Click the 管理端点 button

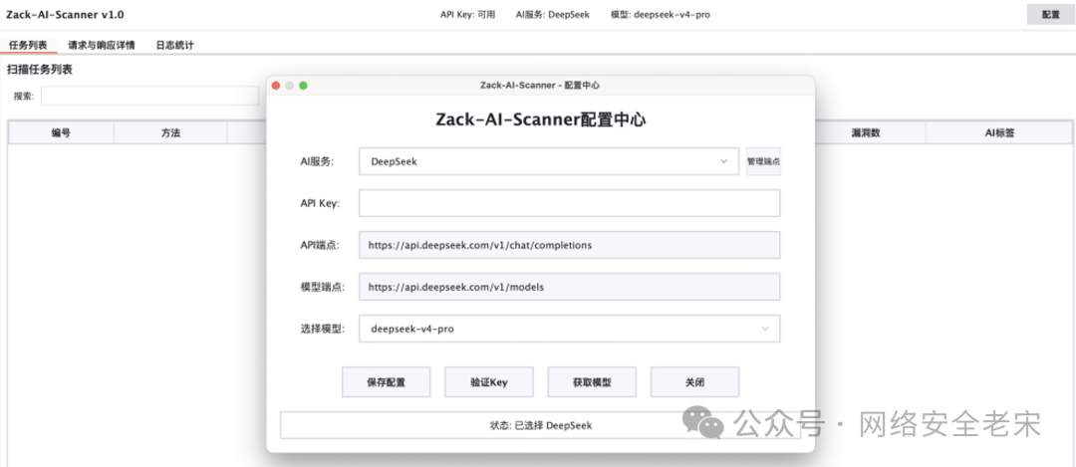pos(763,162)
